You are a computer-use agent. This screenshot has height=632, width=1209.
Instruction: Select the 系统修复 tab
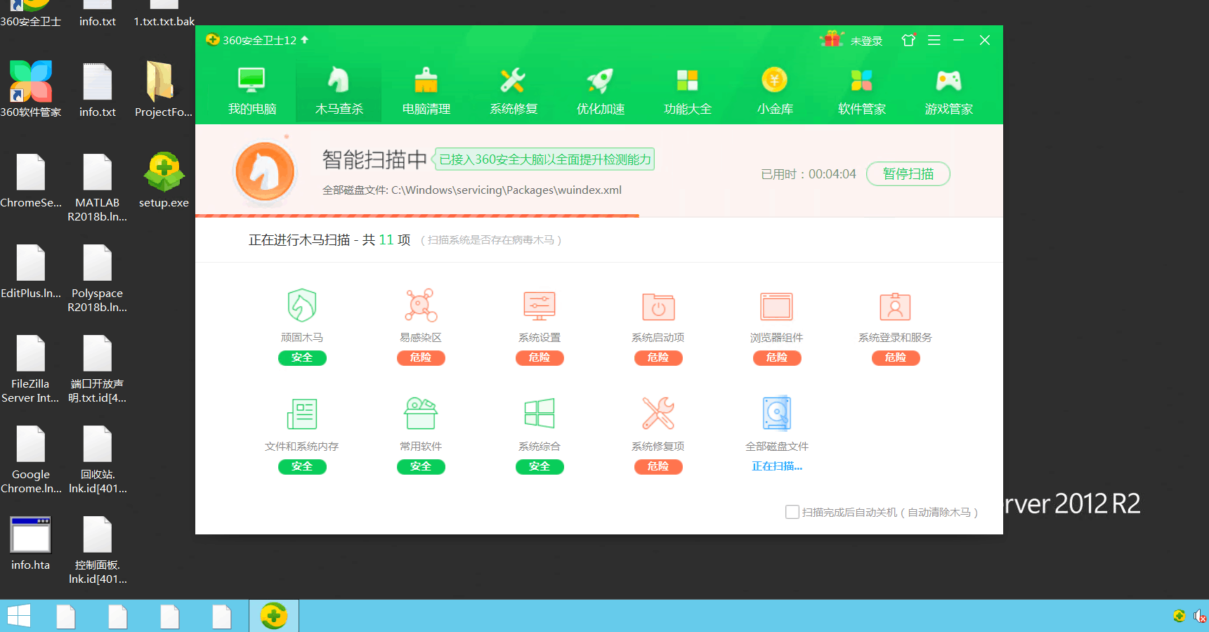[513, 91]
